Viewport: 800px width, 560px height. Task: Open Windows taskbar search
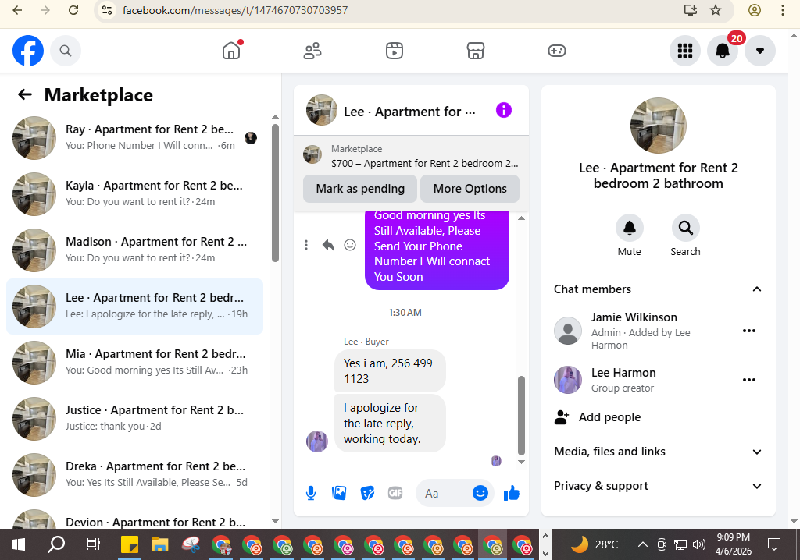pos(56,544)
